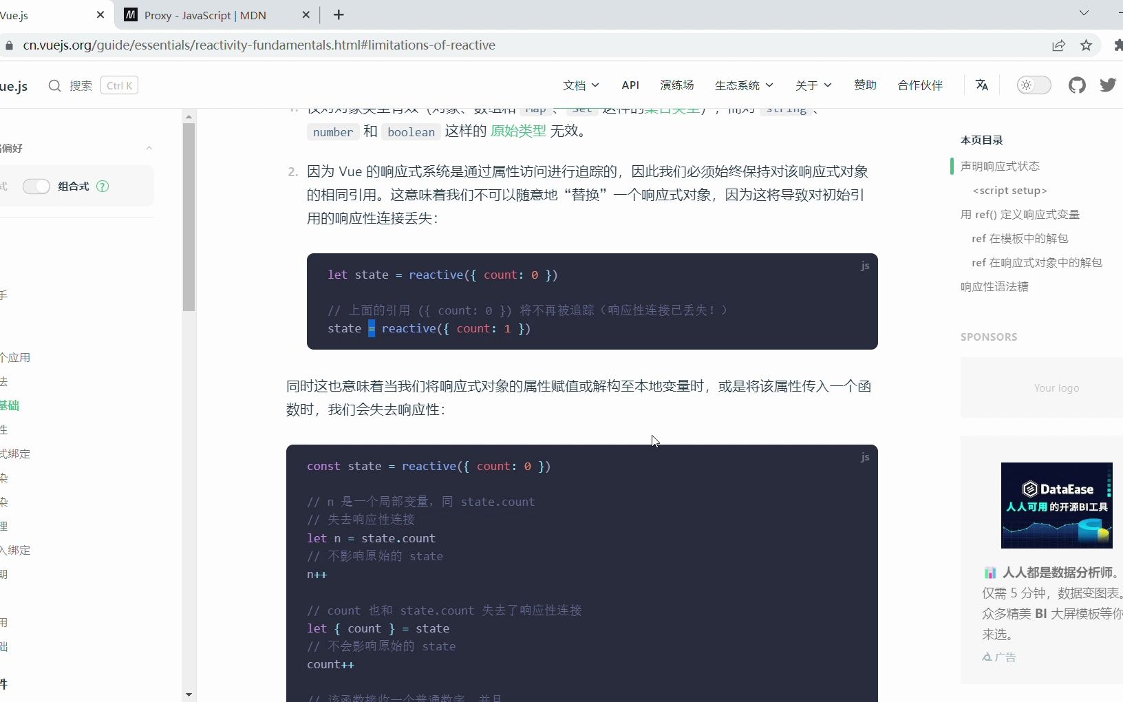The width and height of the screenshot is (1123, 702).
Task: Switch site language via translate icon
Action: tap(982, 85)
